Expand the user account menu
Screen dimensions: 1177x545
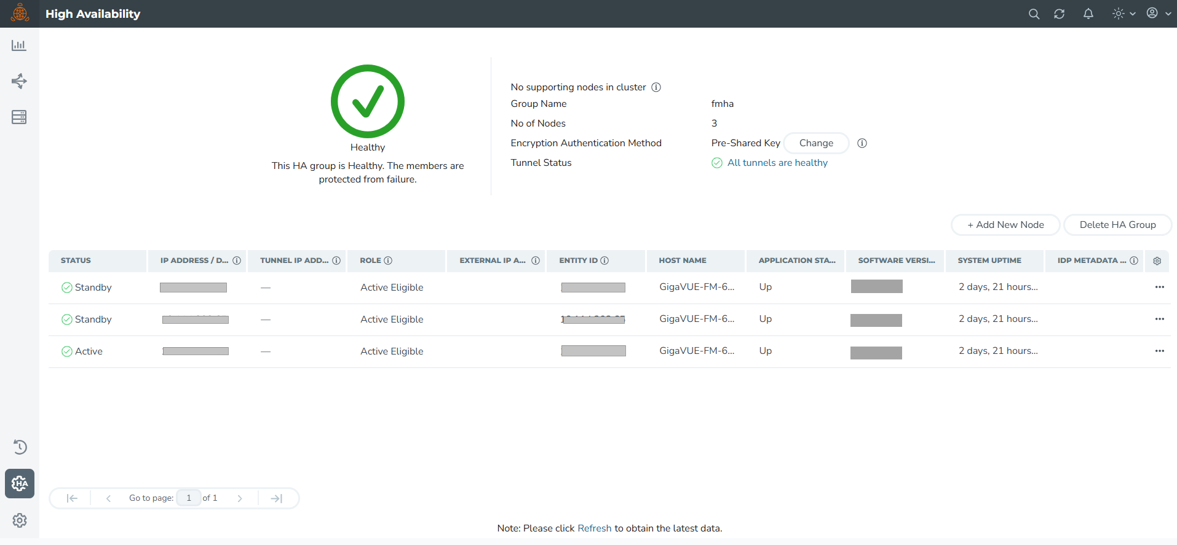[1158, 14]
